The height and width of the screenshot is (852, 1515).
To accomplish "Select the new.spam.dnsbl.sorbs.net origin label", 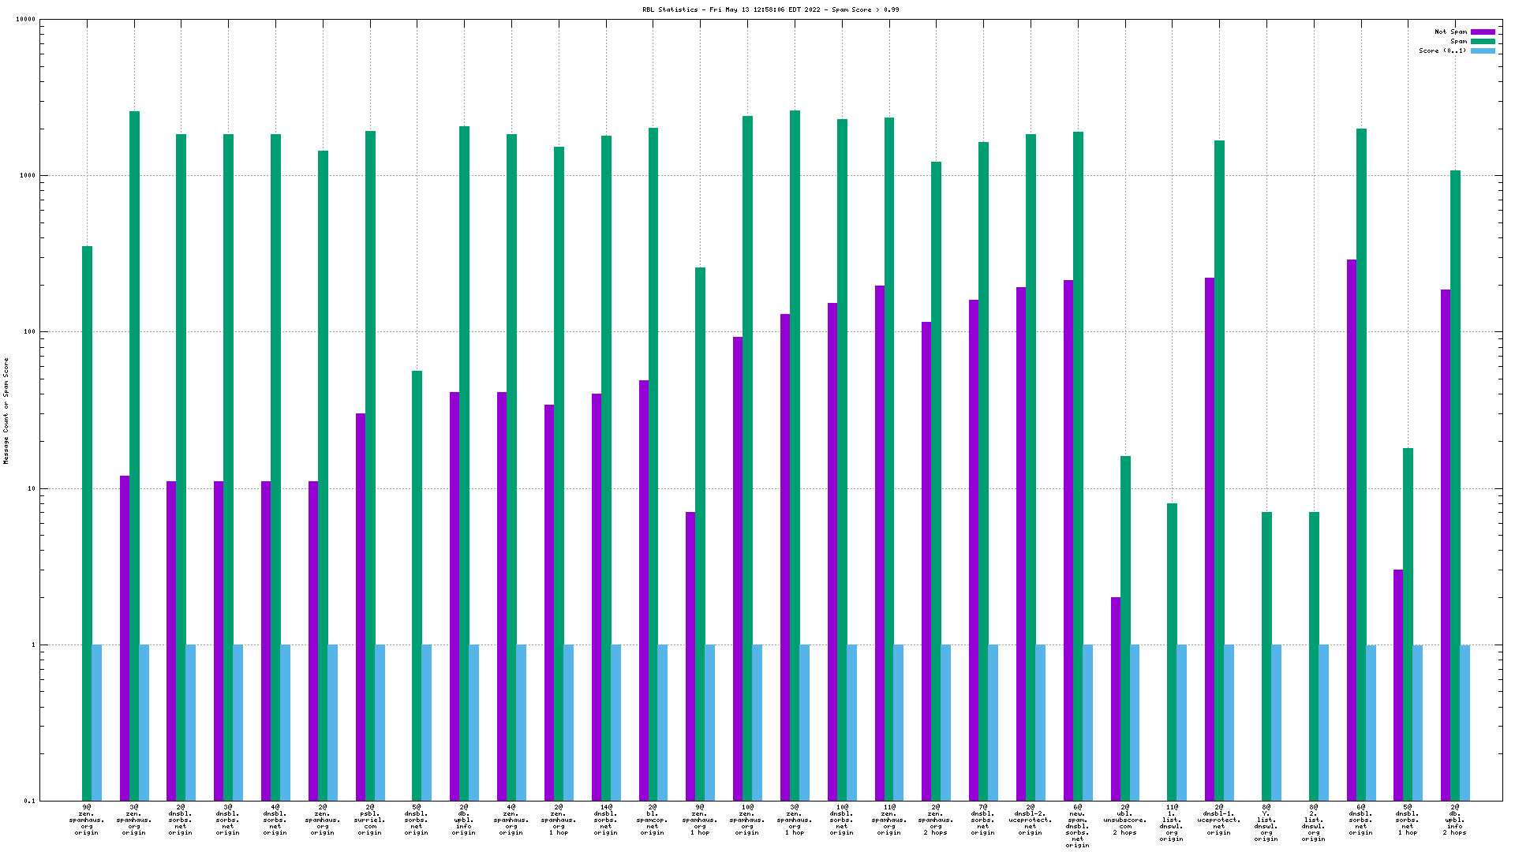I will pos(1077,826).
